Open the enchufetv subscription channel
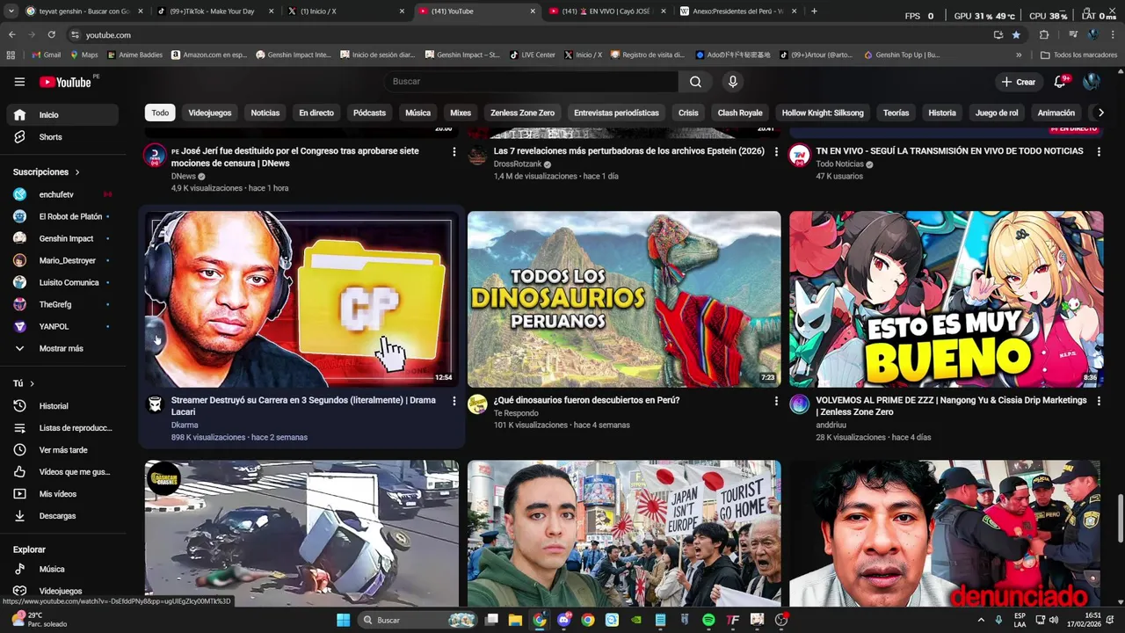Viewport: 1125px width, 633px height. (x=62, y=194)
